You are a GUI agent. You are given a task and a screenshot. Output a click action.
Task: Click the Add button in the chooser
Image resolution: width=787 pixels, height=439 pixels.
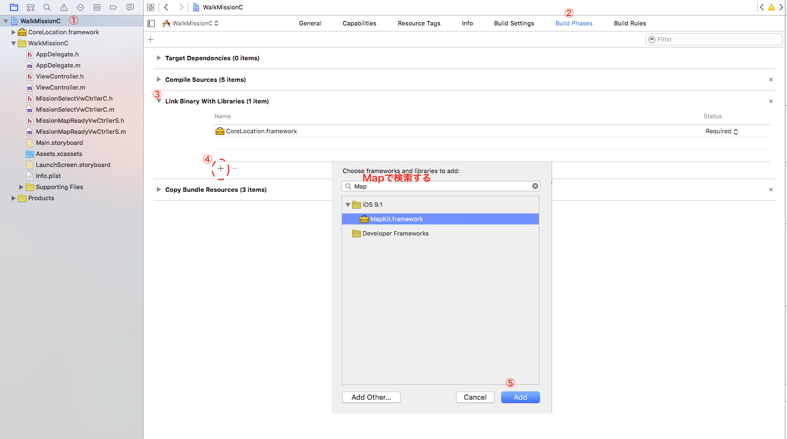[521, 397]
